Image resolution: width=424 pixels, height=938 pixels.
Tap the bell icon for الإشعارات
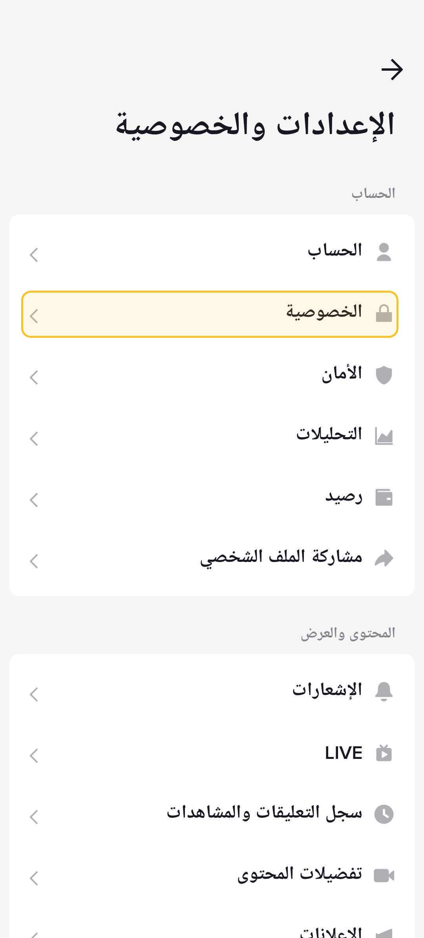point(384,691)
